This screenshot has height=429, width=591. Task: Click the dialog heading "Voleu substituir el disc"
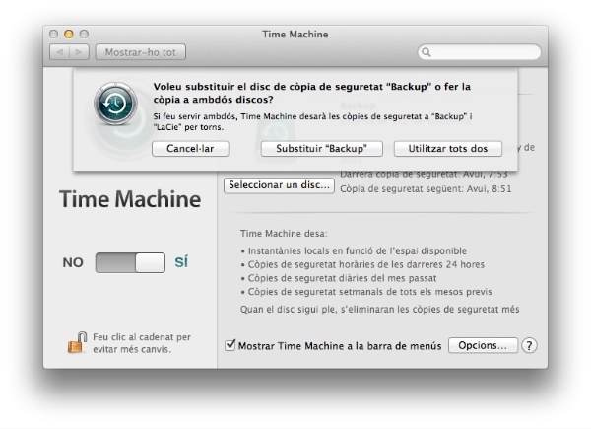pos(311,93)
